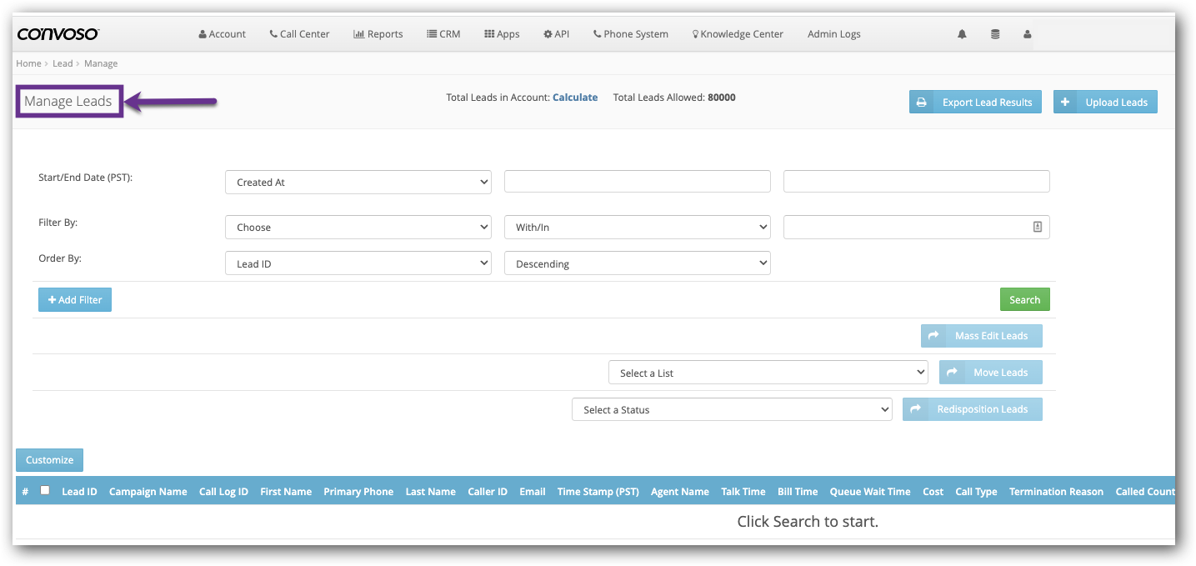The width and height of the screenshot is (1196, 566).
Task: Open the user profile icon
Action: [1027, 34]
